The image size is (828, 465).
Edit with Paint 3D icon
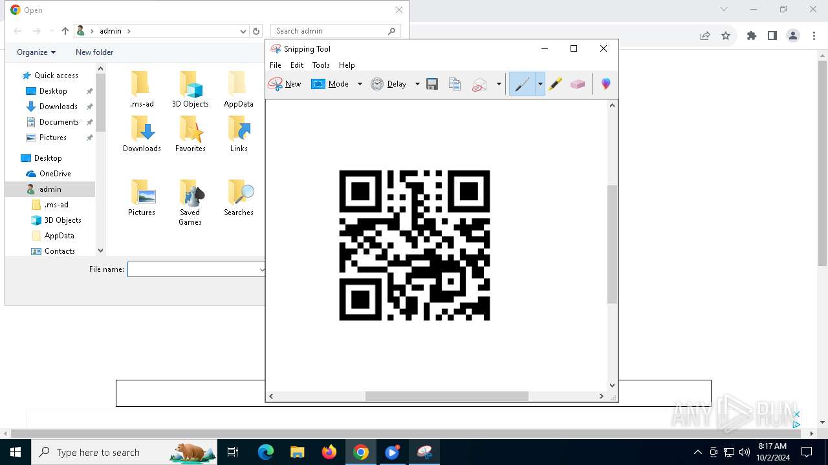(605, 84)
